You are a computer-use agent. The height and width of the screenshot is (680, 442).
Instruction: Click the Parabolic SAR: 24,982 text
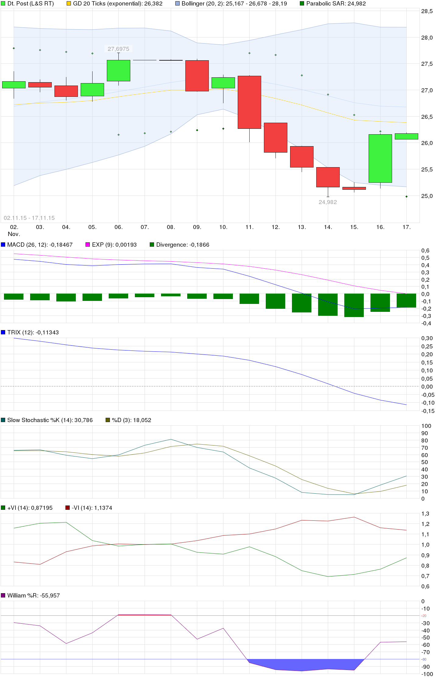(x=336, y=4)
